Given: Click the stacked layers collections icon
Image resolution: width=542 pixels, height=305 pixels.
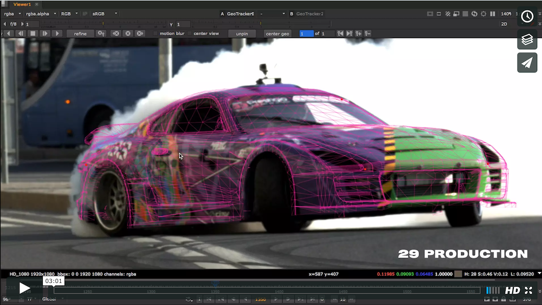Looking at the screenshot, I should point(527,39).
